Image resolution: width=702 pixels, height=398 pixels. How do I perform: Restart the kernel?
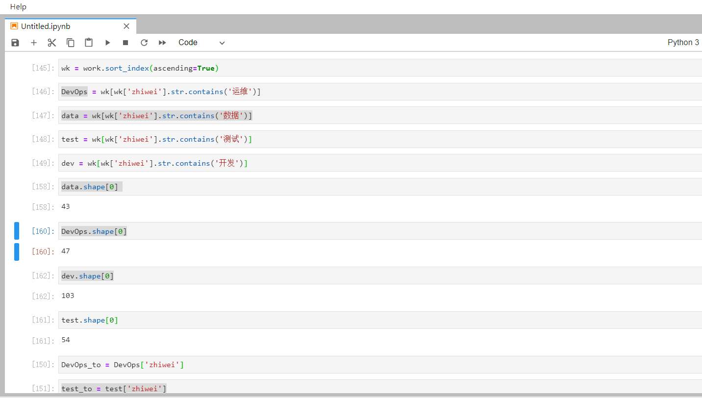point(144,43)
